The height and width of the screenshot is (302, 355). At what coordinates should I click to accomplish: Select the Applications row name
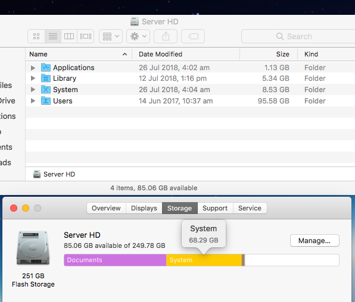(74, 68)
